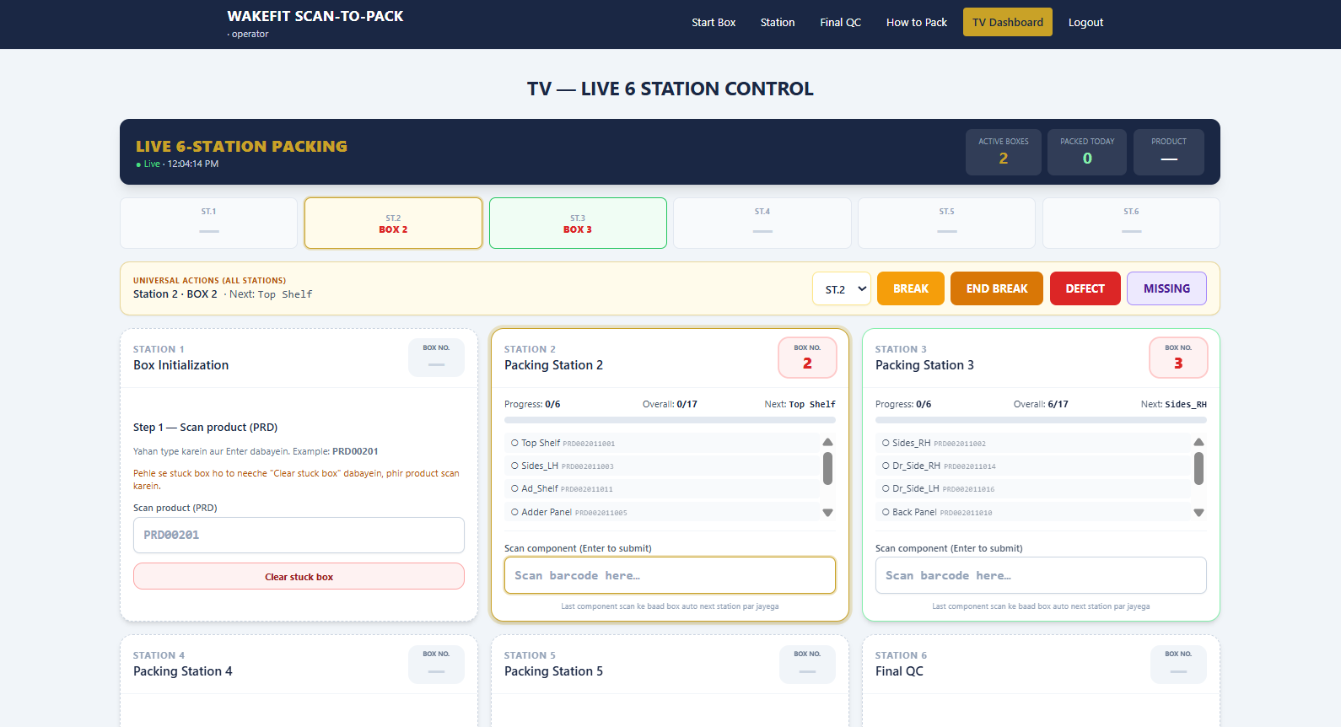
Task: Click the Sides_LH component row
Action: click(x=662, y=466)
